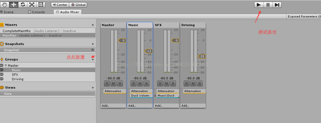Open Add.. effect menu on SFX strip

(x=166, y=106)
